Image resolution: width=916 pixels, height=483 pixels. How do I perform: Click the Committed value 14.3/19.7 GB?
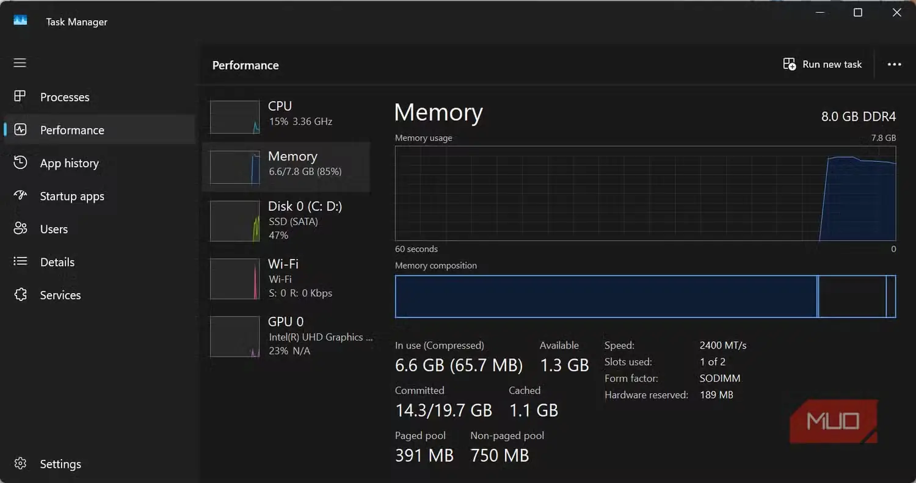(443, 410)
